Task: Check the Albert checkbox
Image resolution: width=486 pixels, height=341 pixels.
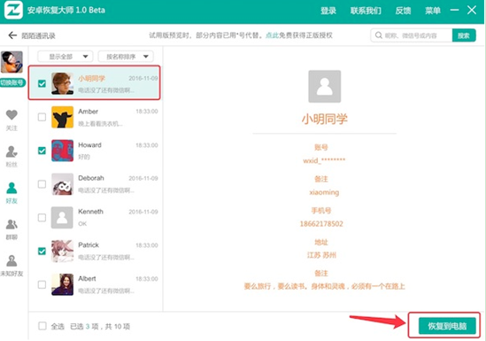Action: [42, 284]
